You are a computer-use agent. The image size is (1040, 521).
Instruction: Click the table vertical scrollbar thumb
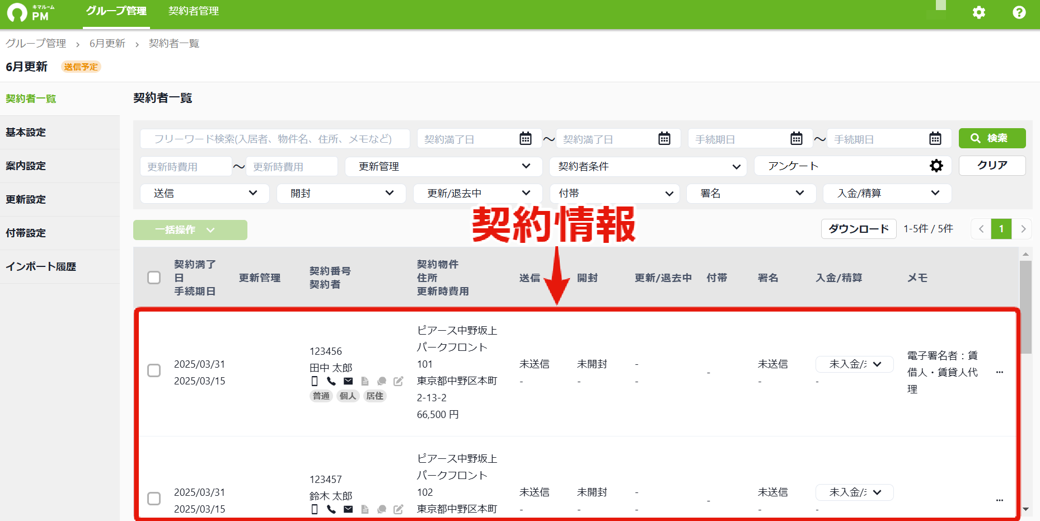click(1025, 307)
